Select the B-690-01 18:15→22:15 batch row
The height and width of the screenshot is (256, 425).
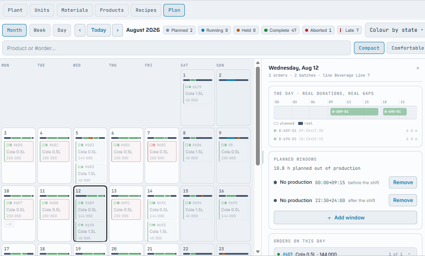tap(345, 139)
